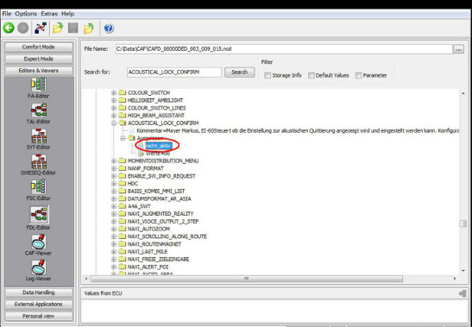The height and width of the screenshot is (327, 472).
Task: Expand the HIGH_BEAM_ASSISTANT node
Action: 114,116
